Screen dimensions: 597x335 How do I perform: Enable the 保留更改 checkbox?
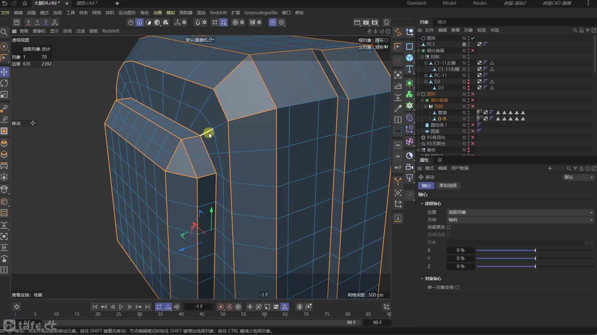pos(448,227)
